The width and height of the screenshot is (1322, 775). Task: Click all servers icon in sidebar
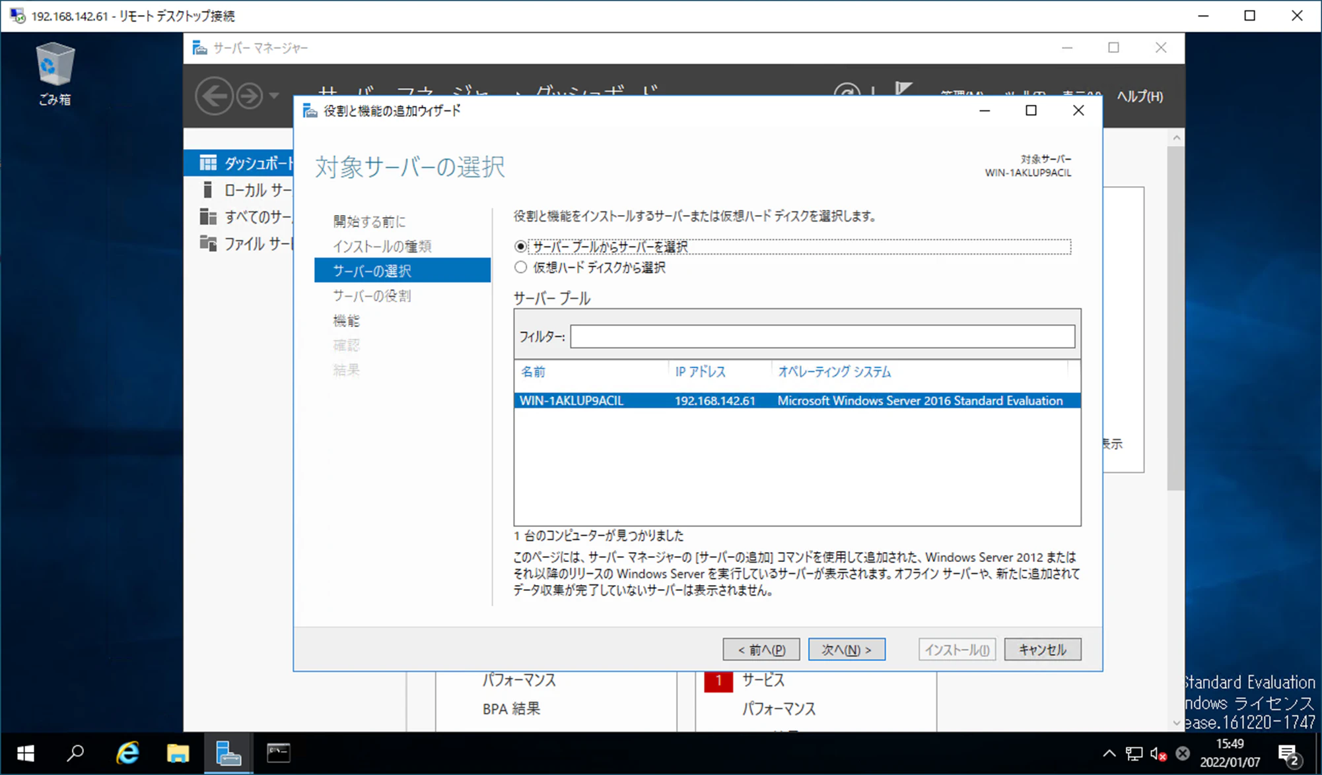208,216
